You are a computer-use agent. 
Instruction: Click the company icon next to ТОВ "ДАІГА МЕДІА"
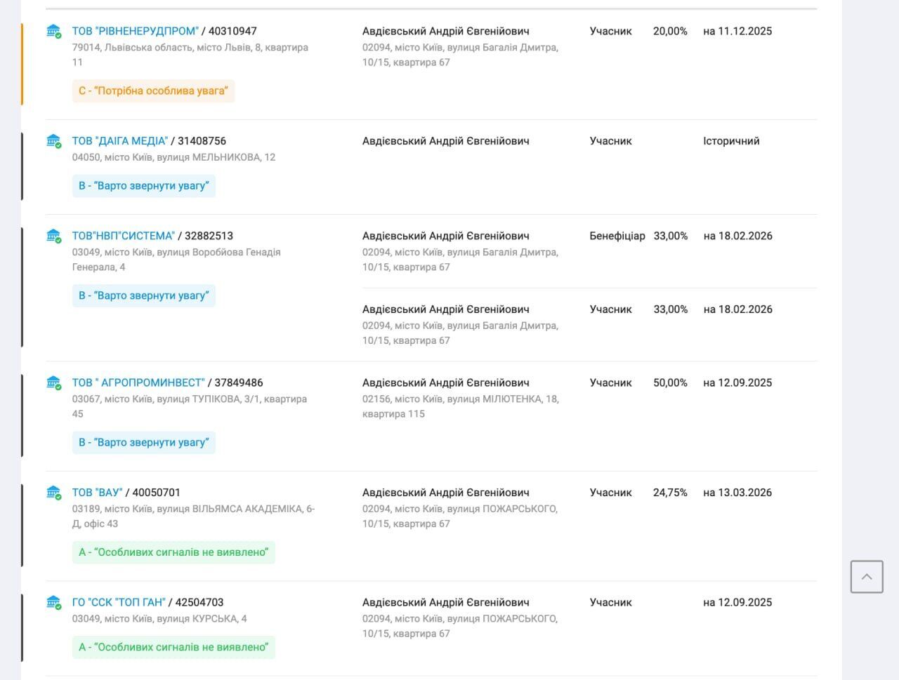click(x=53, y=141)
